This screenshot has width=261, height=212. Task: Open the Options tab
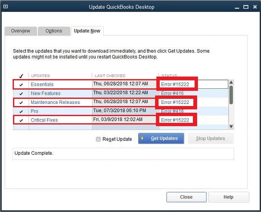[x=54, y=31]
